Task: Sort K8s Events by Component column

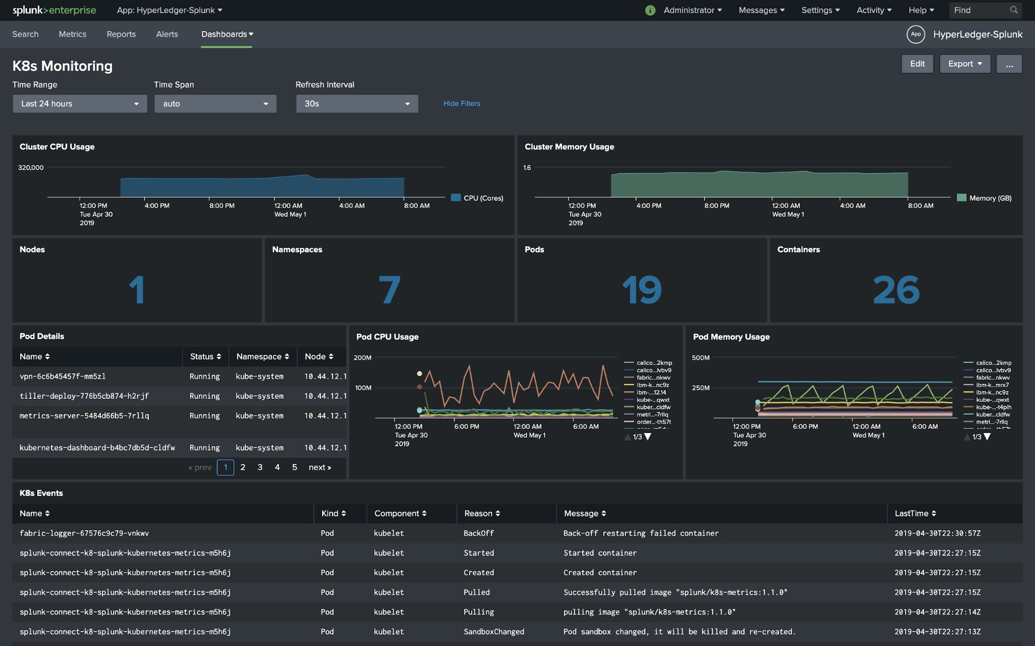Action: point(400,513)
